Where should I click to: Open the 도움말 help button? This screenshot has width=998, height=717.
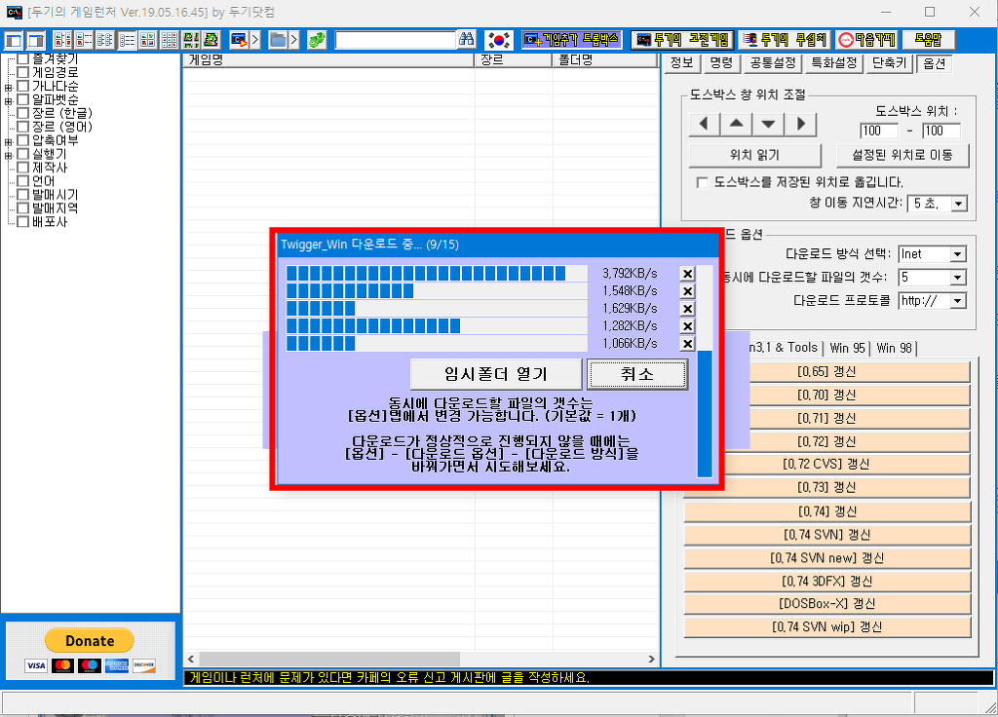tap(928, 40)
